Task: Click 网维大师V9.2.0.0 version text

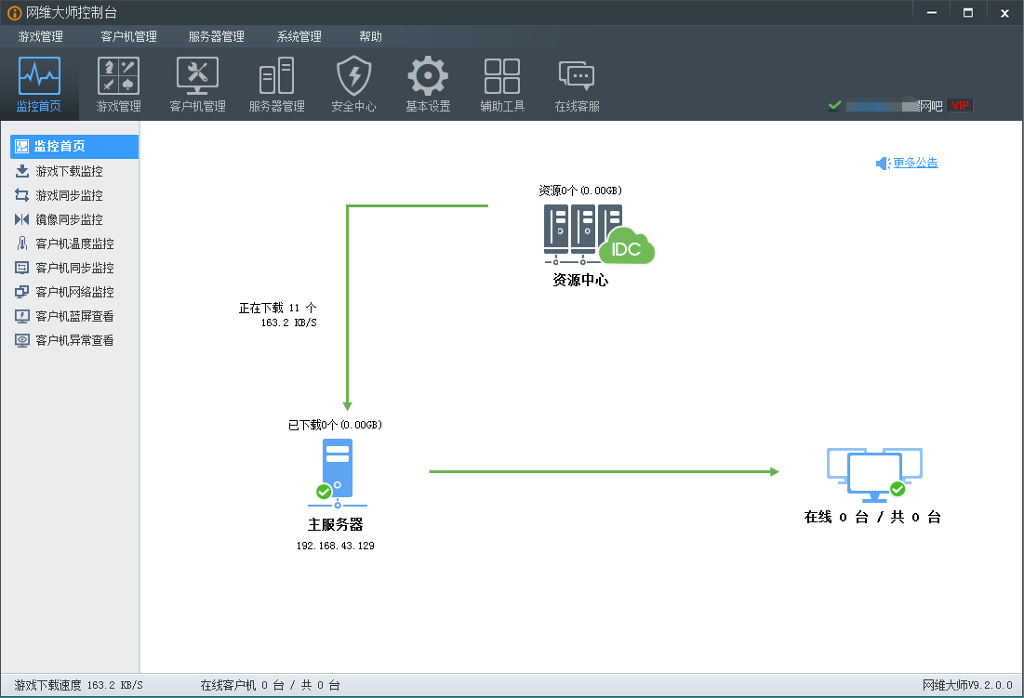Action: click(x=967, y=685)
